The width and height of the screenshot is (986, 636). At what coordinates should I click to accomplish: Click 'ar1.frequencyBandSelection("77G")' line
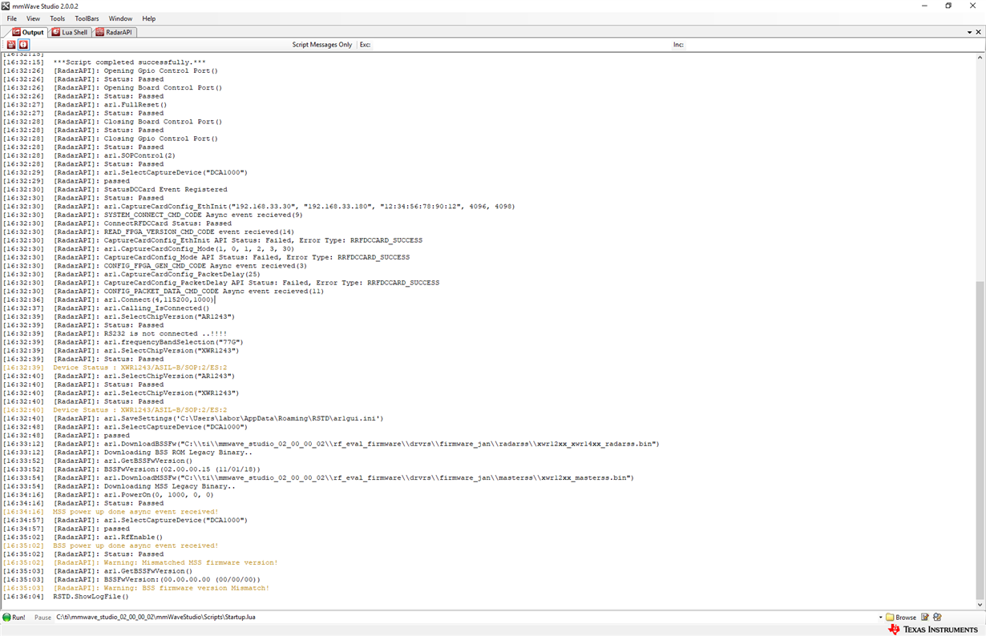(173, 342)
